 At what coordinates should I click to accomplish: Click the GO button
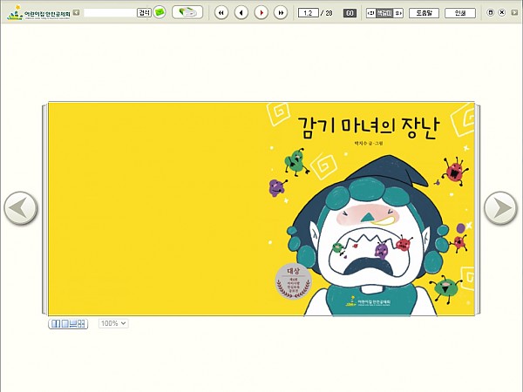coord(350,13)
